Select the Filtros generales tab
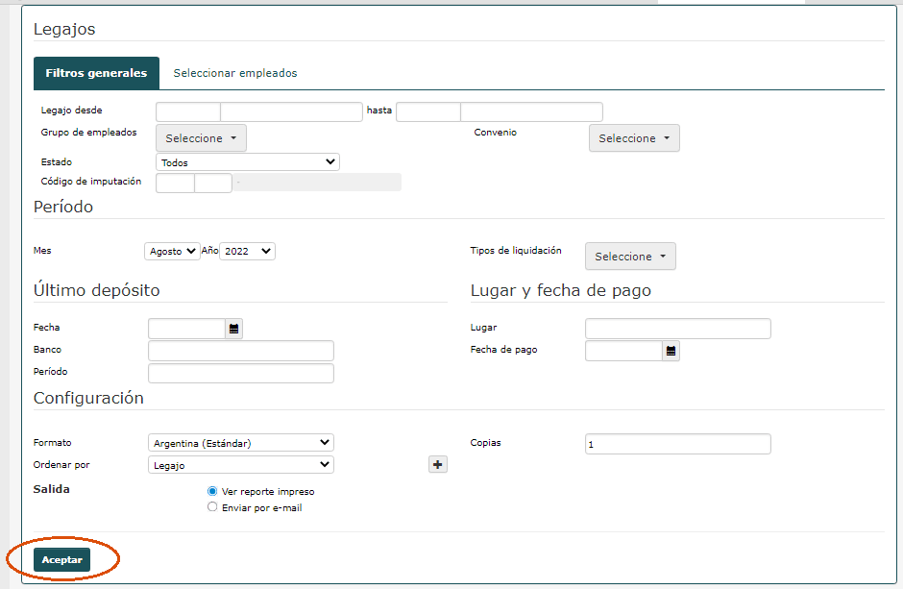 96,73
